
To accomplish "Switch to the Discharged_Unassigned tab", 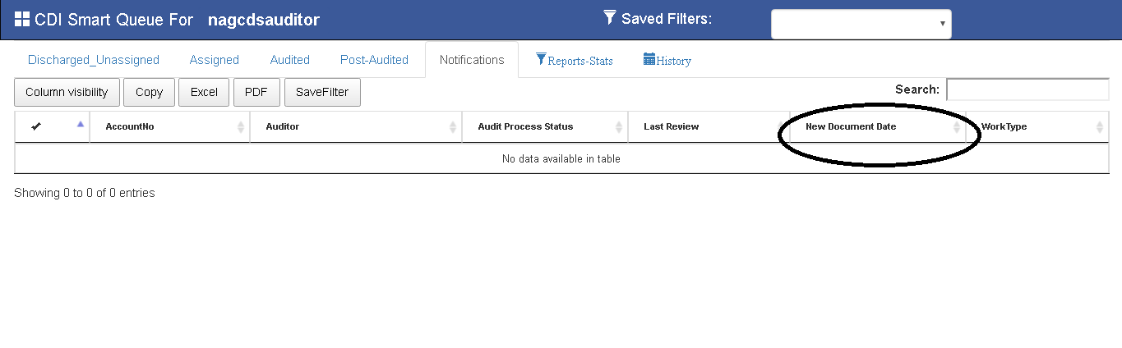I will click(x=94, y=60).
